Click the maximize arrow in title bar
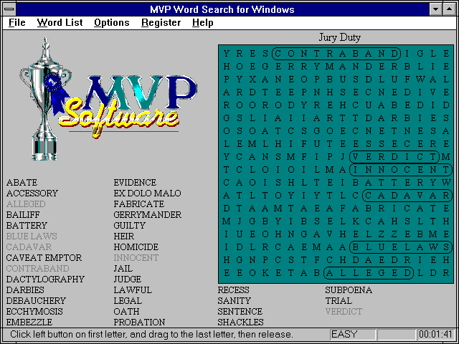This screenshot has width=459, height=344. pos(450,9)
